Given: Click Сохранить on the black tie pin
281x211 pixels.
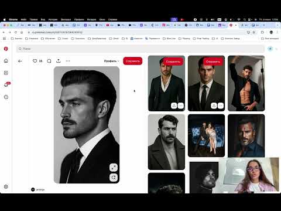Looking at the screenshot, I should [x=213, y=62].
